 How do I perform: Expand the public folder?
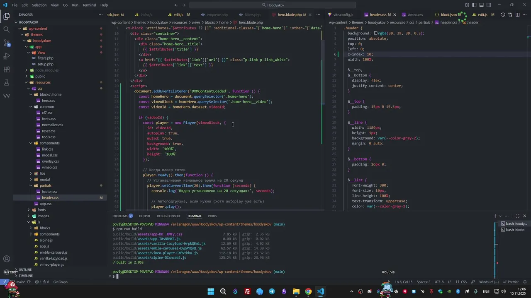click(40, 77)
